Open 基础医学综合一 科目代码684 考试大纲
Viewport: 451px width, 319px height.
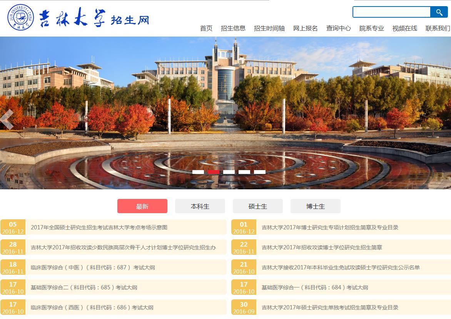[315, 287]
